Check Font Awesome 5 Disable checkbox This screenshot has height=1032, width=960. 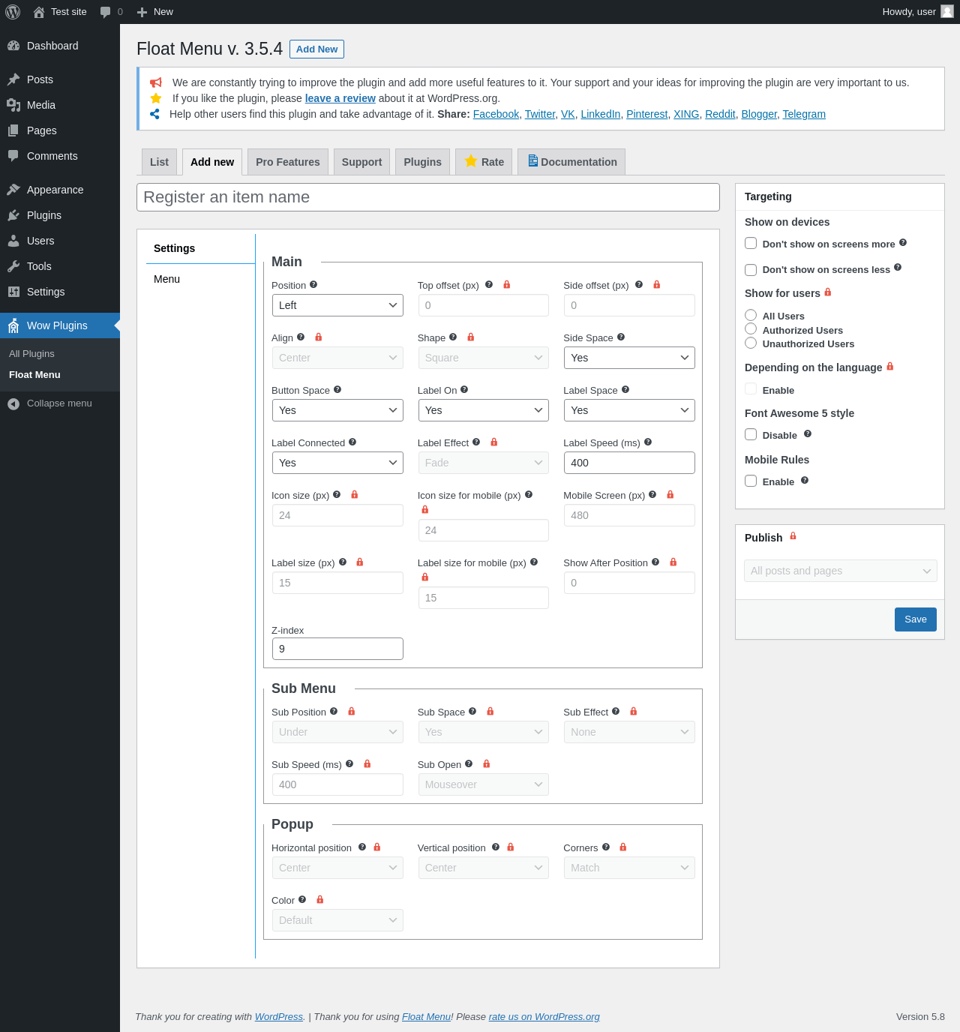751,434
